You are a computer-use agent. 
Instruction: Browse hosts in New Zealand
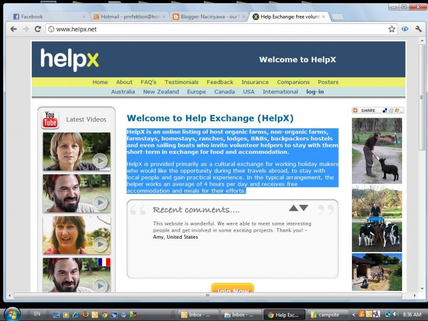tap(161, 92)
